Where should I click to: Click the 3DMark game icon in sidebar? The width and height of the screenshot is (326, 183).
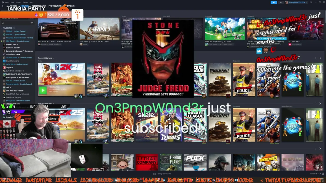(4, 31)
